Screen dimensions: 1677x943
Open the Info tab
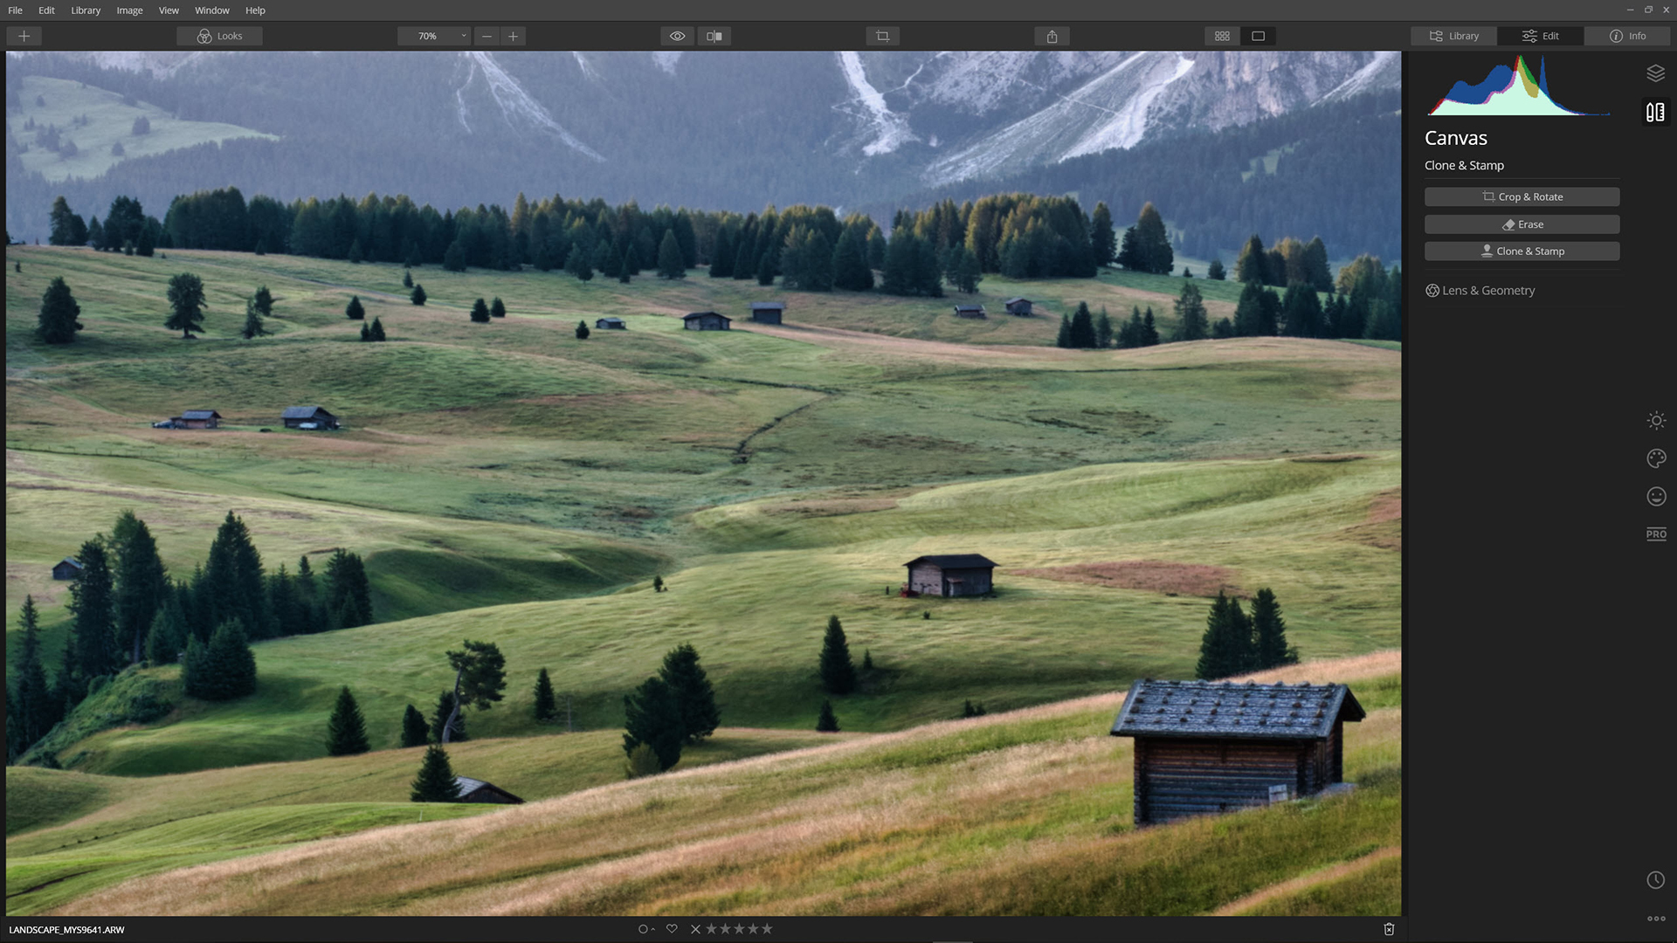1627,36
